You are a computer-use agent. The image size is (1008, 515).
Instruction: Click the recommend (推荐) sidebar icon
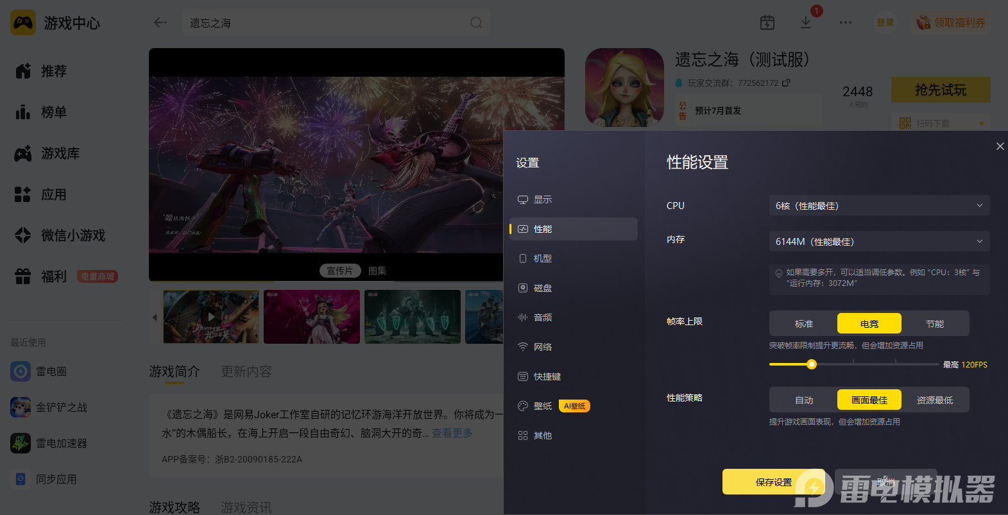coord(23,71)
